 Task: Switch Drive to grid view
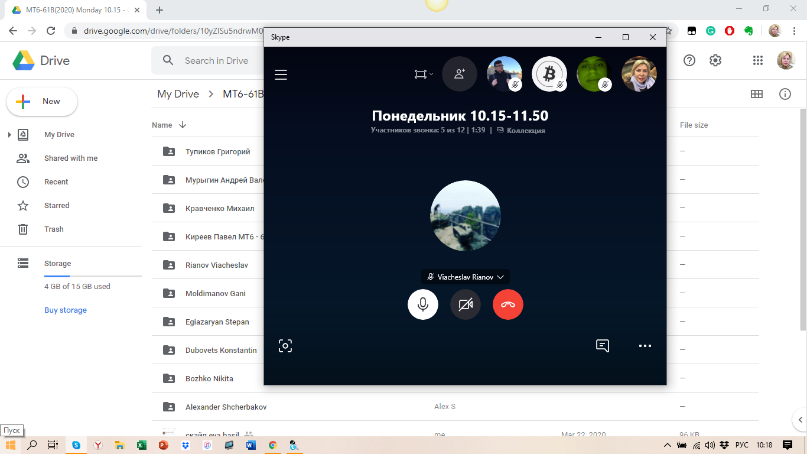coord(756,94)
